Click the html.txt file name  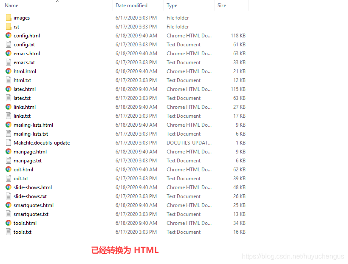[22, 80]
